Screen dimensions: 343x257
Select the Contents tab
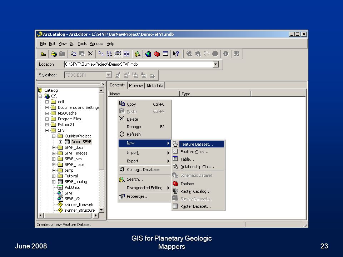(x=117, y=85)
